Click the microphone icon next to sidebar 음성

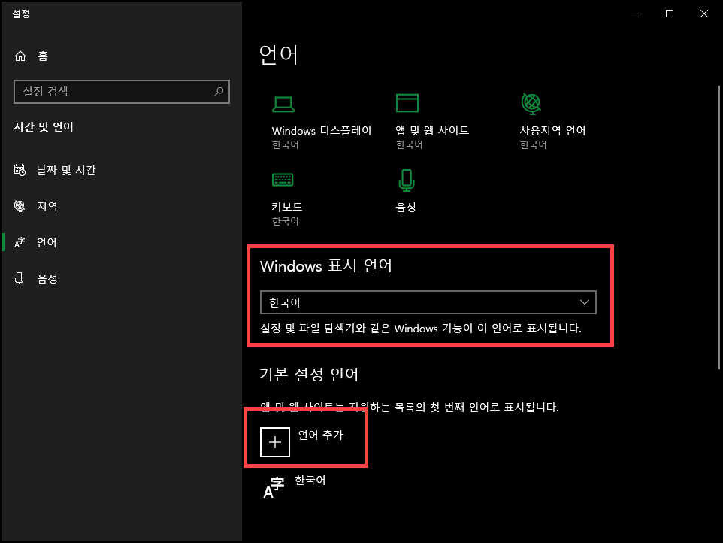click(20, 278)
